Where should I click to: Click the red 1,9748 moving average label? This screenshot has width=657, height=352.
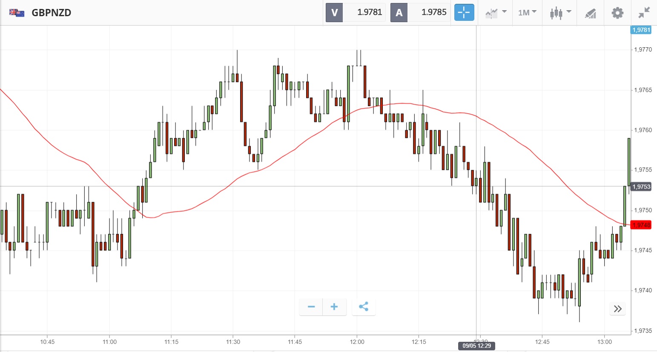click(641, 225)
